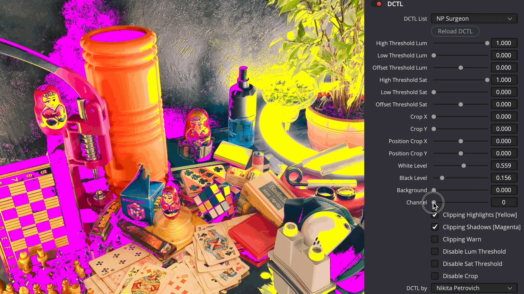524x294 pixels.
Task: Click the High Threshold Lum slider handle
Action: click(x=487, y=43)
